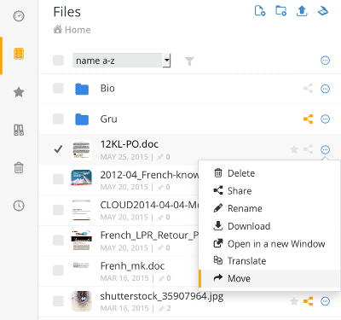Click the shutterstock_35907964.jpg thumbnail
This screenshot has width=341, height=320.
81,301
